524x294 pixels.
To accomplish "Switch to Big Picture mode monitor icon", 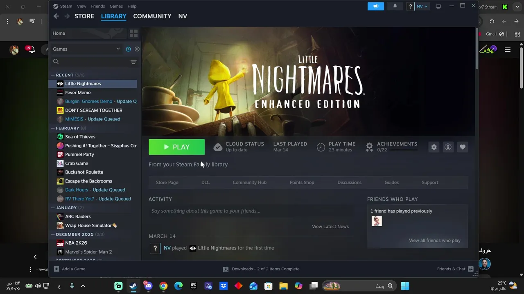I will pyautogui.click(x=438, y=6).
